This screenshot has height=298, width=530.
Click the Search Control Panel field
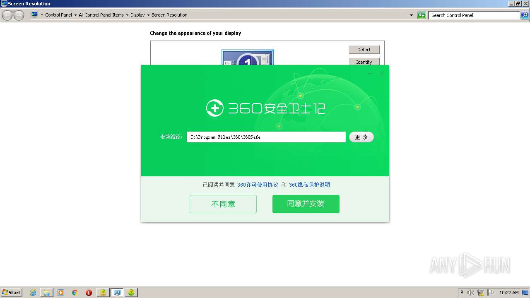click(475, 15)
